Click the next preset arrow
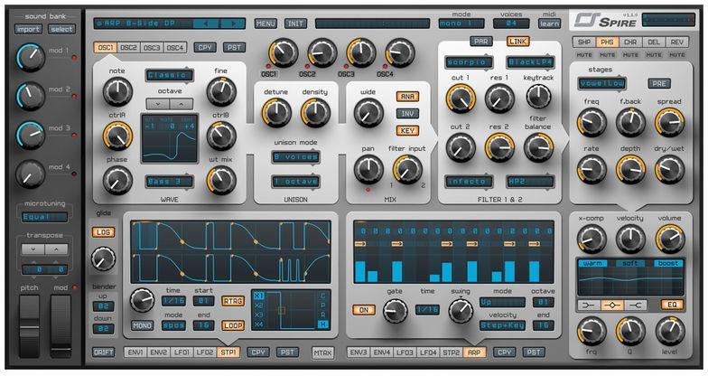This screenshot has height=376, width=708. 232,23
